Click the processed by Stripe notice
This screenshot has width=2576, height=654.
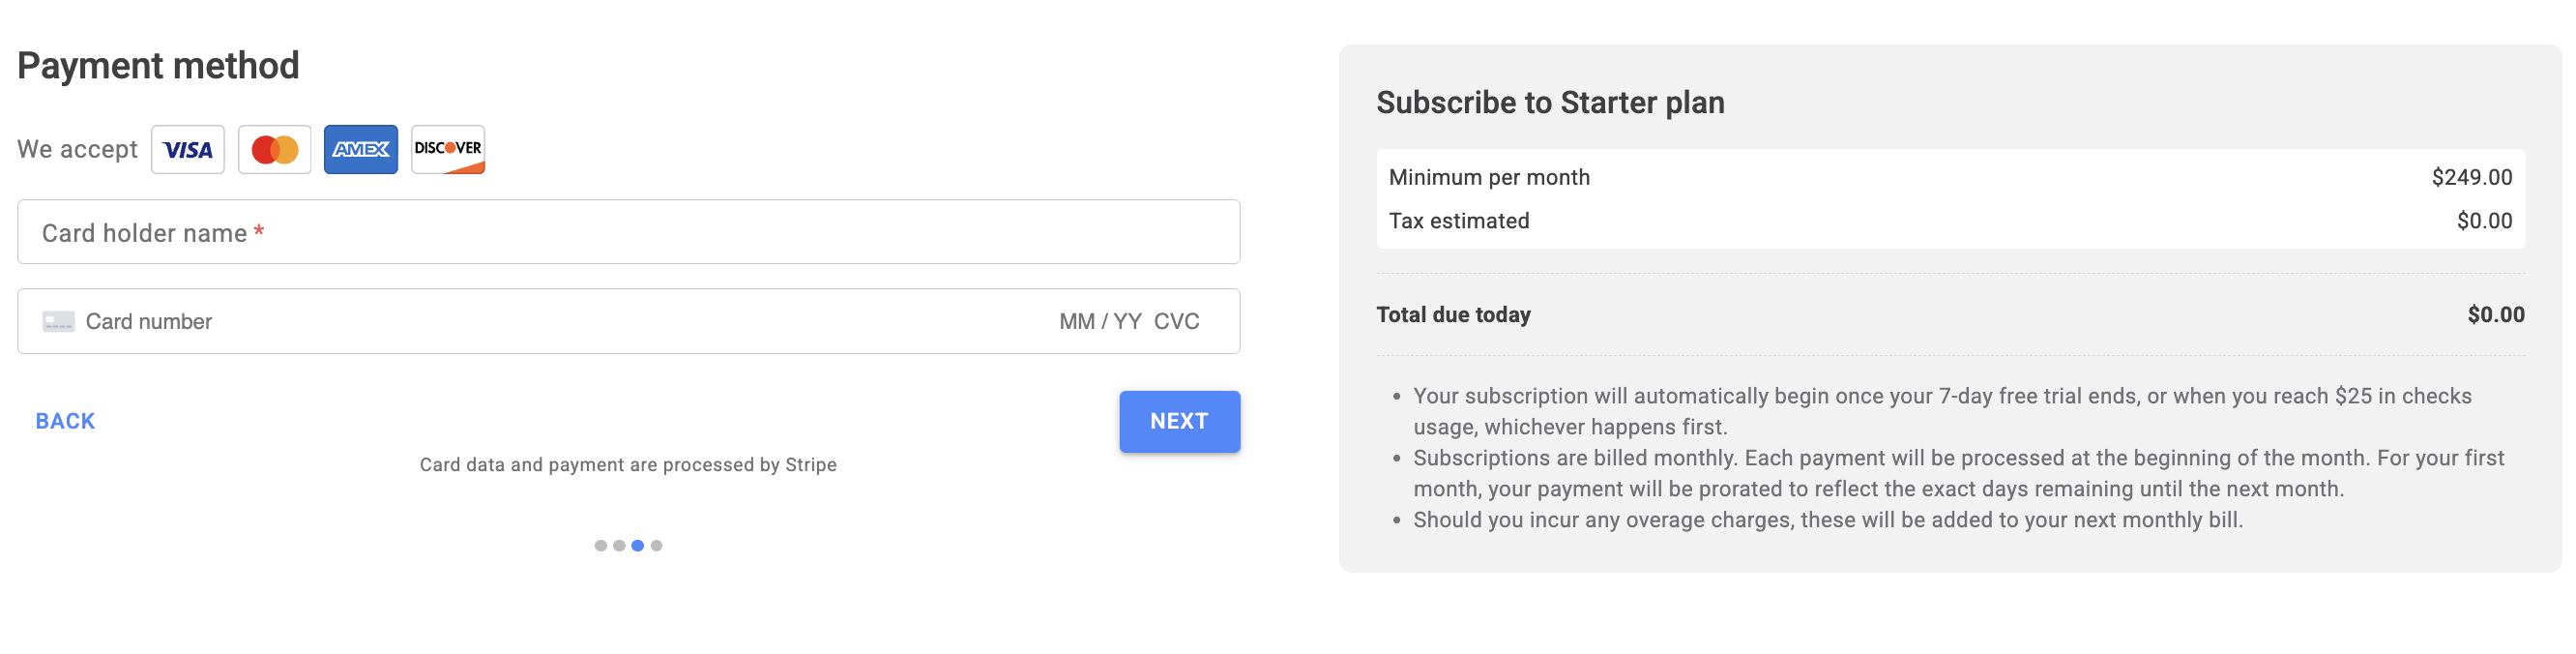pyautogui.click(x=628, y=465)
